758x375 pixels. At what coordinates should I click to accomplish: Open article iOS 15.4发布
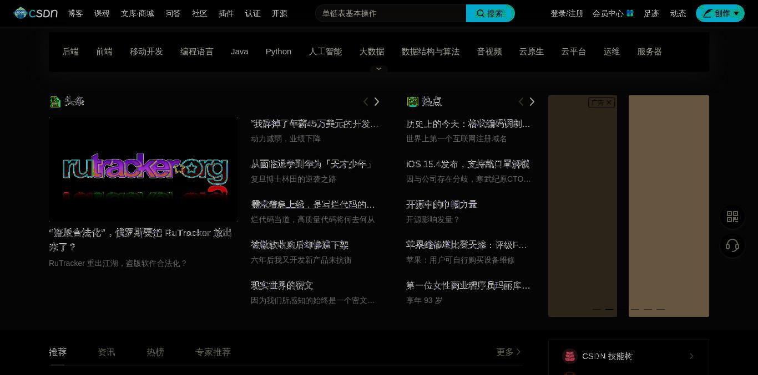tap(468, 164)
